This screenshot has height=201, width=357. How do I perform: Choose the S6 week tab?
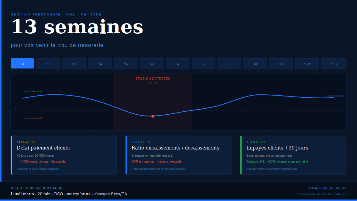point(152,63)
